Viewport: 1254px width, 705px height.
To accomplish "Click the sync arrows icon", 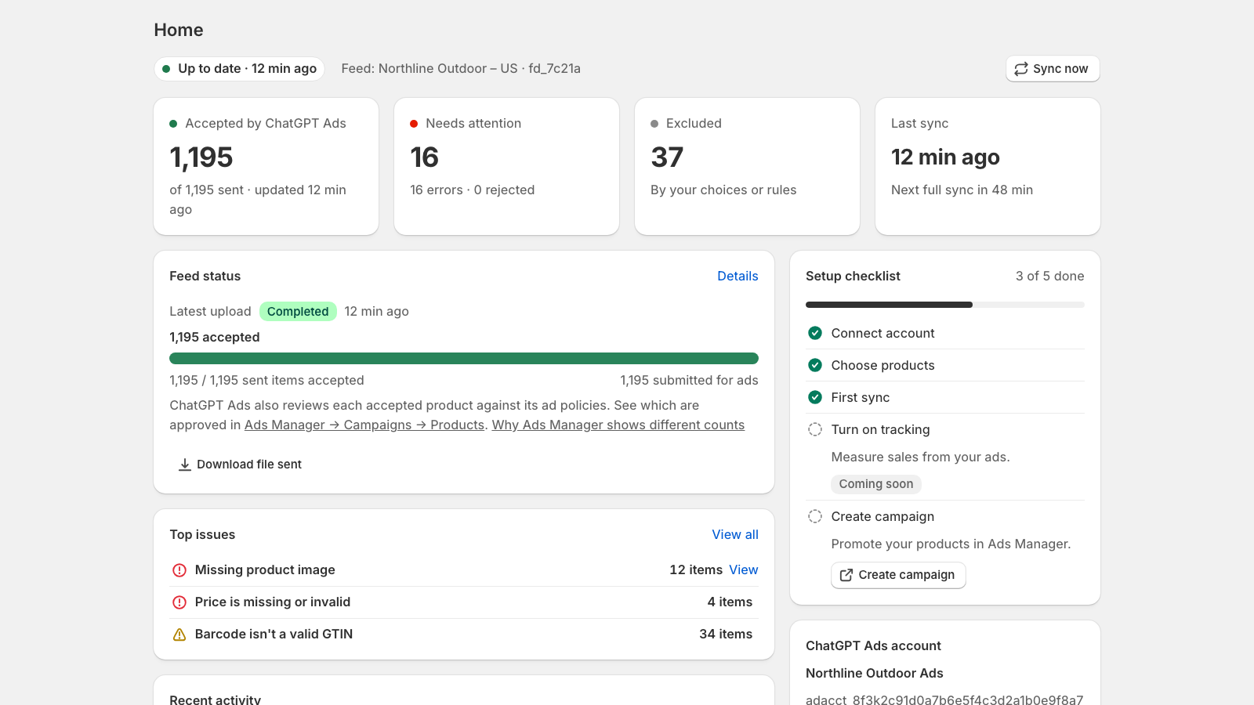I will coord(1021,69).
